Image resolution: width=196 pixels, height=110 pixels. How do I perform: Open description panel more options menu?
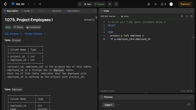(x=95, y=11)
